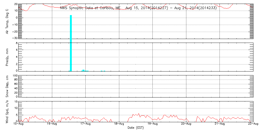Click the 22-Aug date tick label
Image resolution: width=261 pixels, height=130 pixels.
[x=253, y=124]
